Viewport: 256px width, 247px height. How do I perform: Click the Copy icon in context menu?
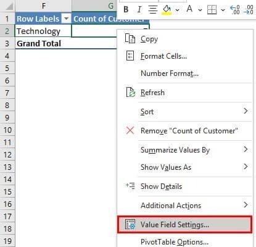click(130, 39)
